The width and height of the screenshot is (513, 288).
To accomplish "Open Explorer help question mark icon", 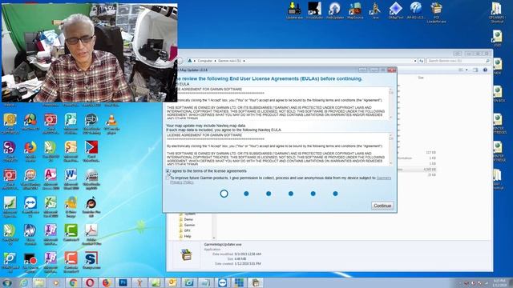I will (485, 70).
